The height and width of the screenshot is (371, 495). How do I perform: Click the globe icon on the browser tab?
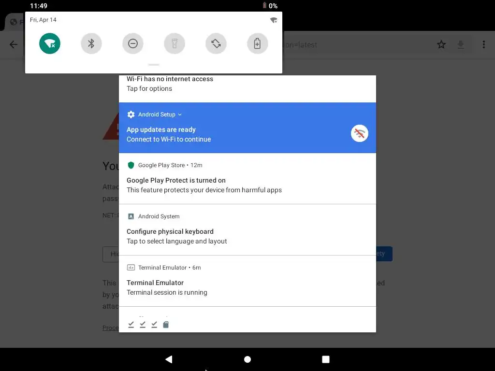click(14, 22)
